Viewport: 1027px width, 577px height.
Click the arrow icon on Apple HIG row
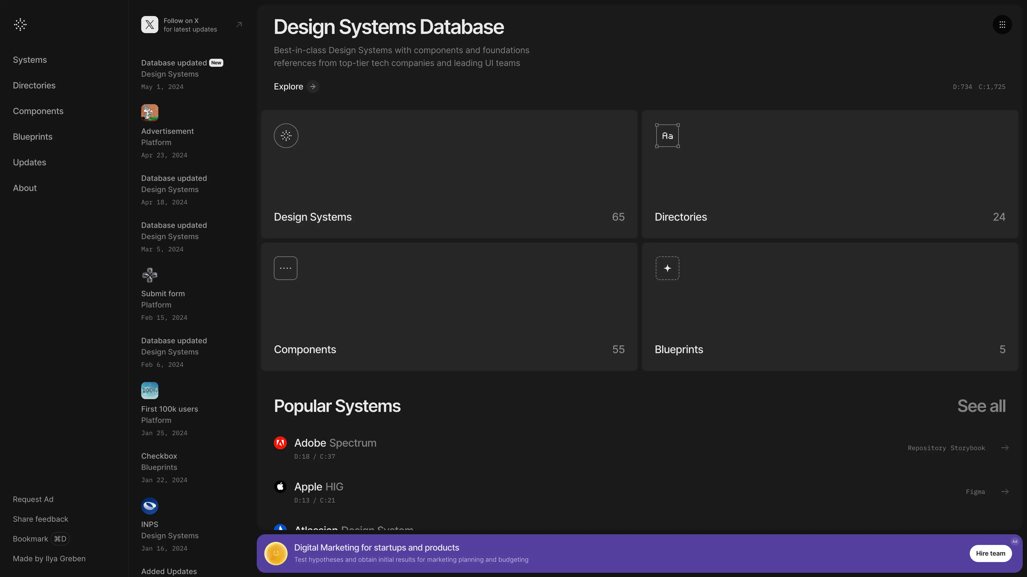tap(1005, 492)
